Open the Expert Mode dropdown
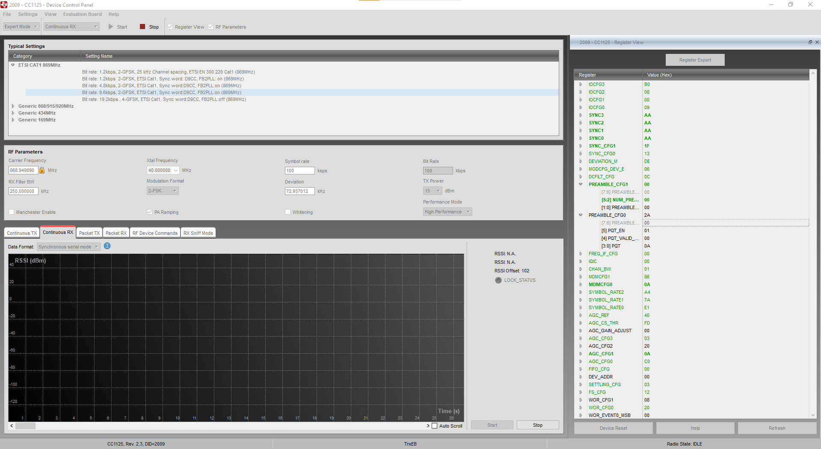The image size is (821, 449). pyautogui.click(x=21, y=27)
